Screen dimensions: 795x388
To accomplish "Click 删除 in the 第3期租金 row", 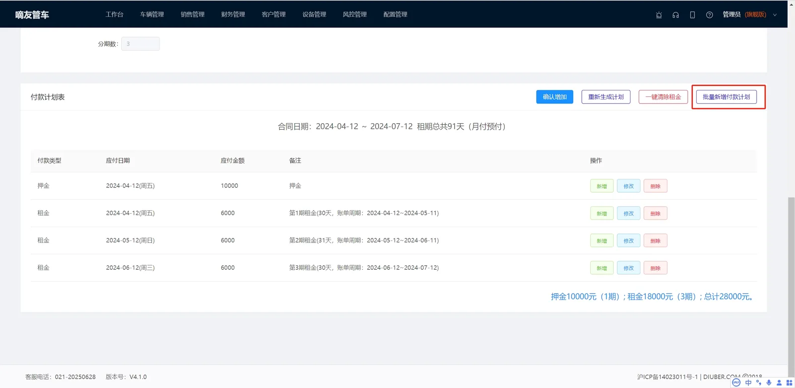I will tap(655, 268).
